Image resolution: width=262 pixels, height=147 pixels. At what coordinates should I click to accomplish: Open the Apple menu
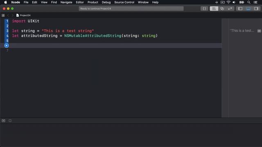tap(5, 2)
